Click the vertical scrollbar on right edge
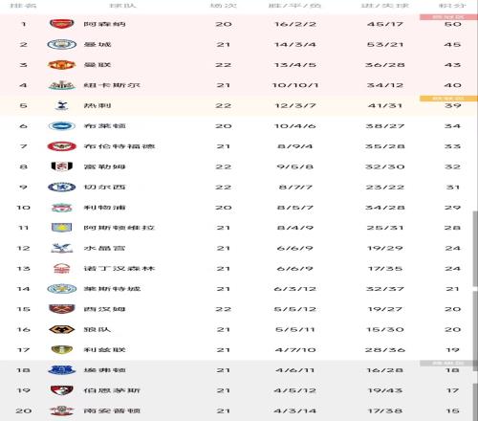Screen dimensions: 478x421 pyautogui.click(x=475, y=248)
